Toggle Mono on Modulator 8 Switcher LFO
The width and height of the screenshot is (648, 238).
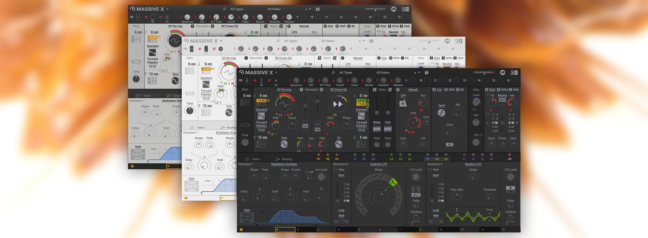(341, 222)
